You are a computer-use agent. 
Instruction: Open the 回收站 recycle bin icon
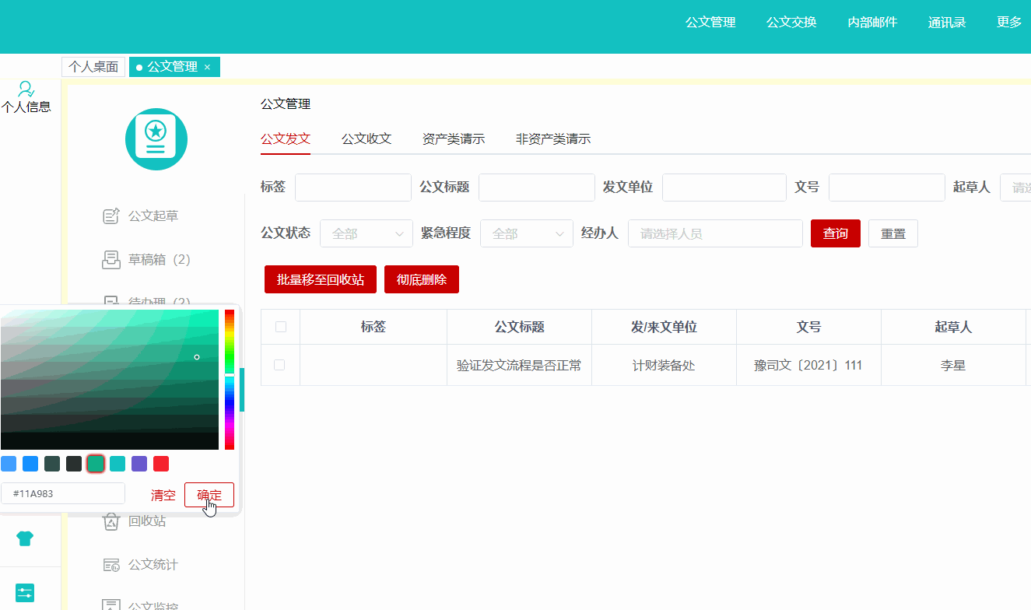coord(111,521)
